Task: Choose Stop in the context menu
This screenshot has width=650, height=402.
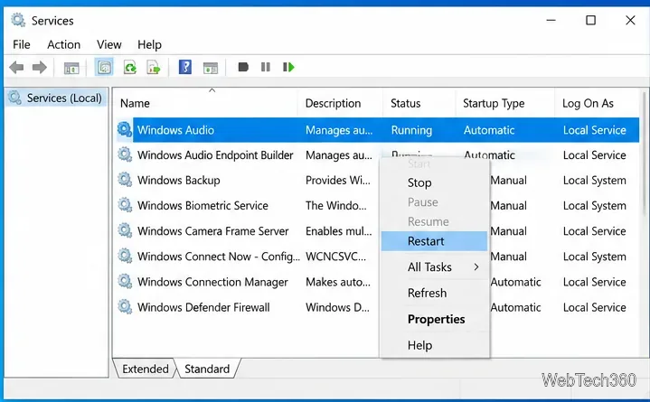Action: click(x=434, y=182)
